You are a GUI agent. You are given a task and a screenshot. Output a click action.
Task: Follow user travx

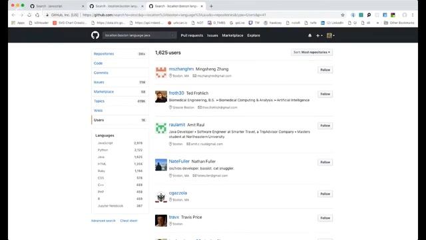click(x=325, y=218)
